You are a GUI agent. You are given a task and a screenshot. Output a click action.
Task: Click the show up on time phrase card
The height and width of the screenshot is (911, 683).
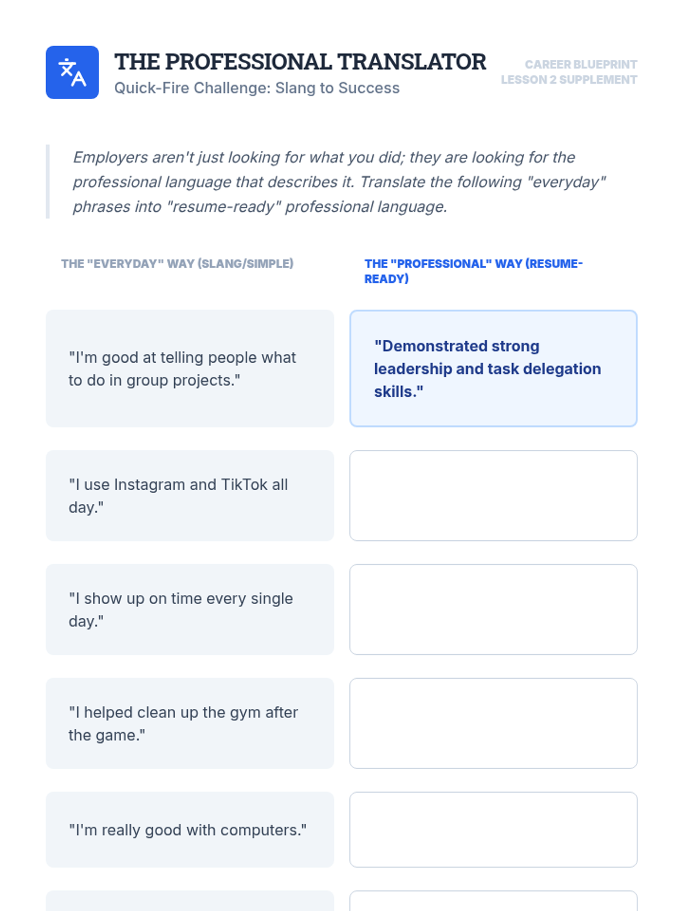coord(190,609)
